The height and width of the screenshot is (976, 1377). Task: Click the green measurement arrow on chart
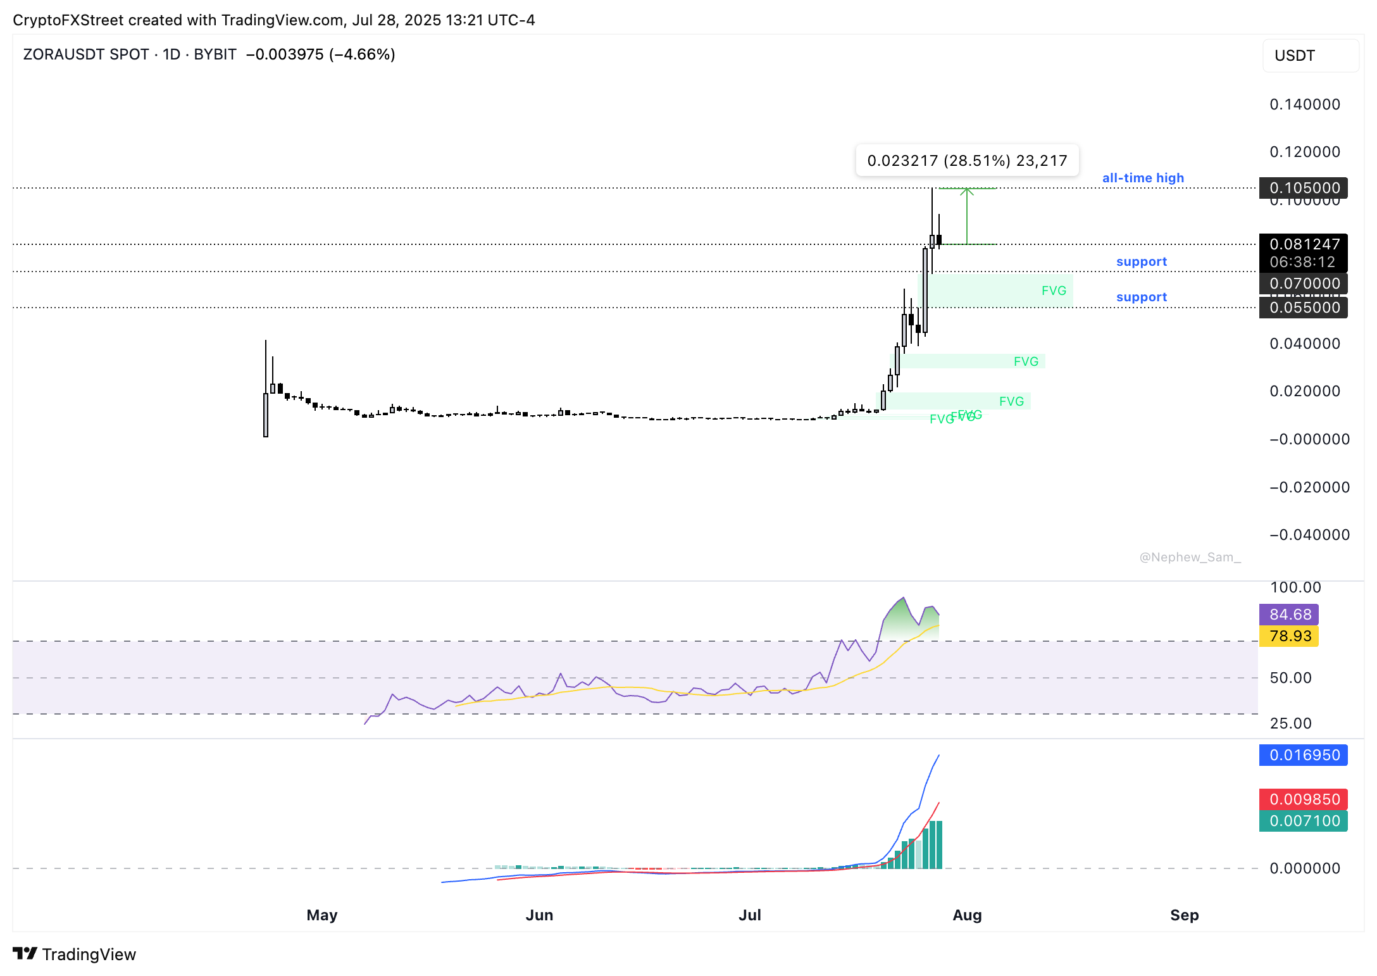click(966, 216)
